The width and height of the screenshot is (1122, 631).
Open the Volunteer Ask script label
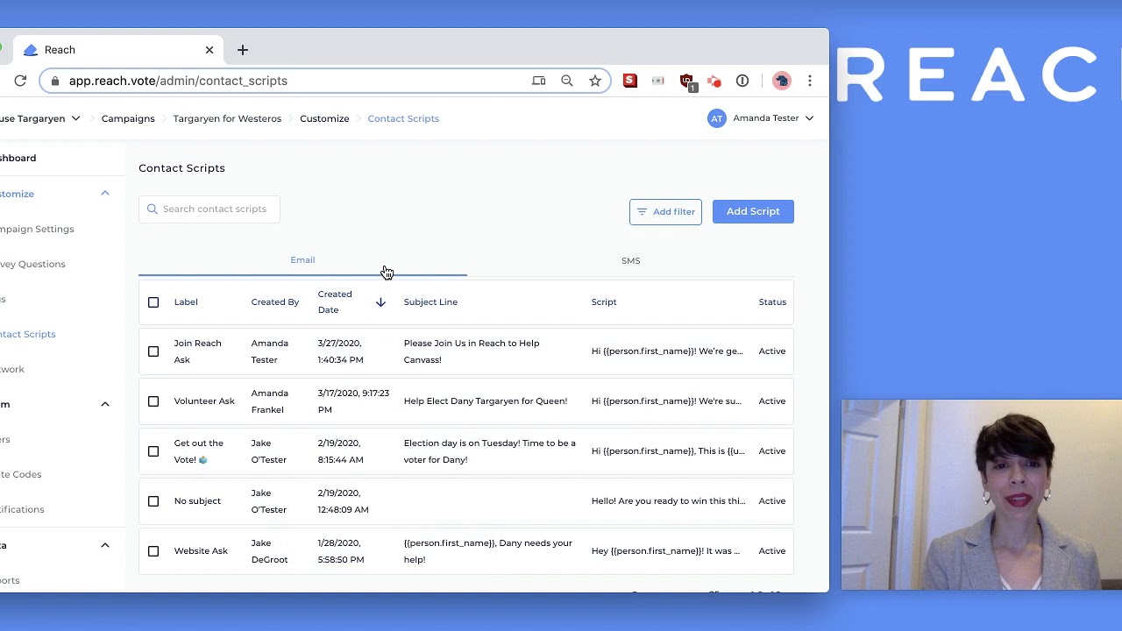point(204,401)
